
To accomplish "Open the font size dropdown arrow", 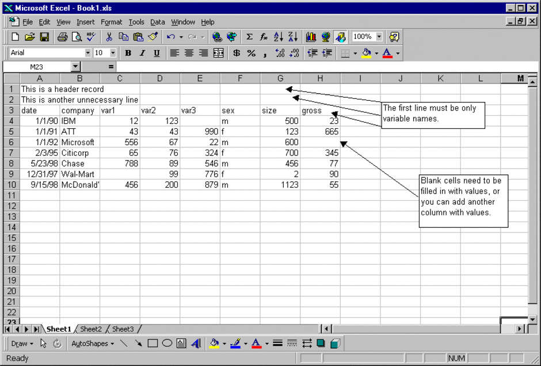I will [x=113, y=53].
